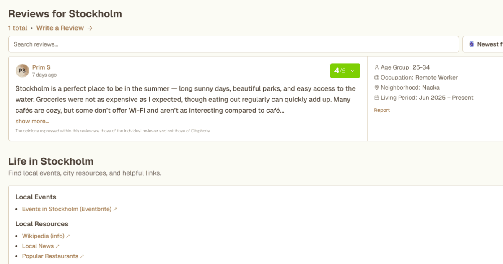Expand review with show more
This screenshot has width=503, height=264.
click(32, 121)
